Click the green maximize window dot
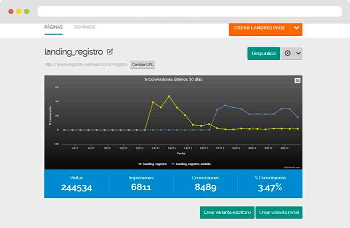The width and height of the screenshot is (350, 228). [x=26, y=11]
